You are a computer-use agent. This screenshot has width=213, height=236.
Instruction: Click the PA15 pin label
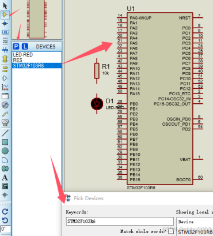(x=135, y=94)
